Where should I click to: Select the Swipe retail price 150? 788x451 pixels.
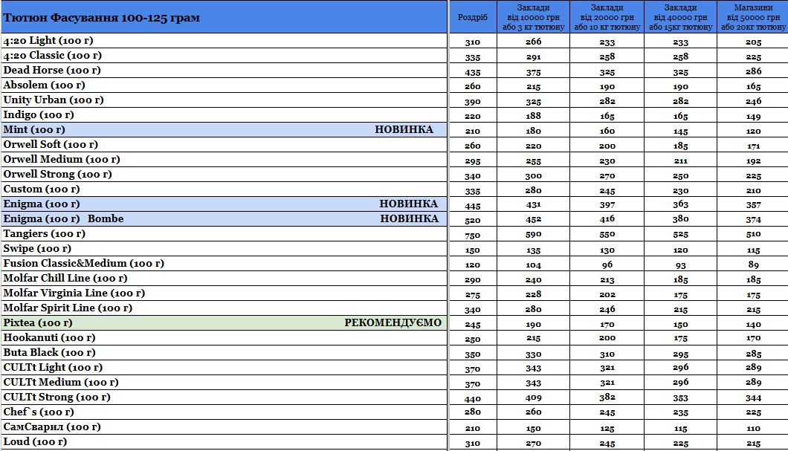click(473, 250)
